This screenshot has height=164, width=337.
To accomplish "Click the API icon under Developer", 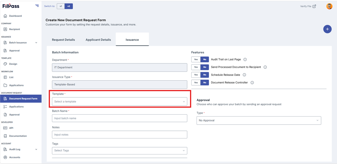I will click(x=5, y=128).
